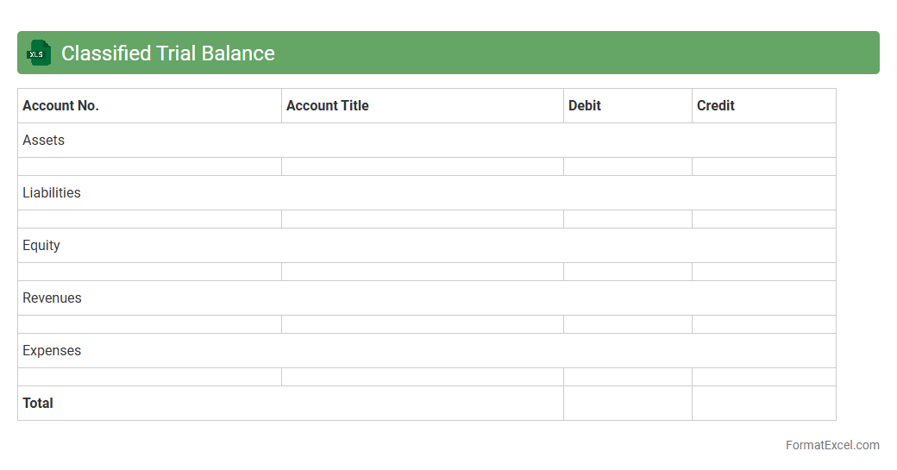Click the Total Debit cell

(x=627, y=403)
